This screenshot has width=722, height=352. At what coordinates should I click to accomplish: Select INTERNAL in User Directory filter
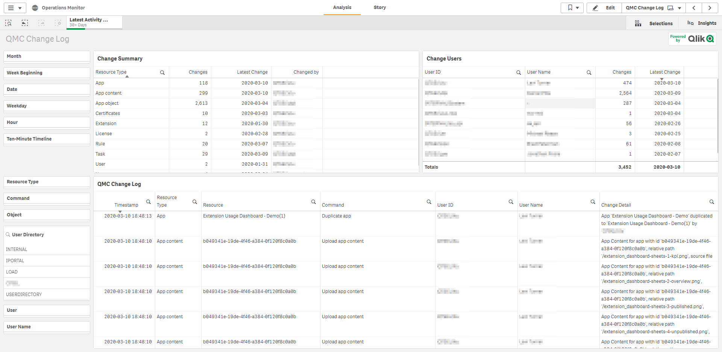point(17,249)
